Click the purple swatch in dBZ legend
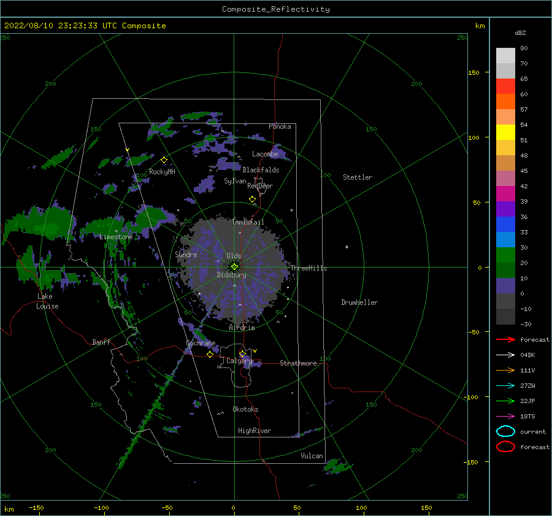This screenshot has width=552, height=516. click(x=505, y=209)
